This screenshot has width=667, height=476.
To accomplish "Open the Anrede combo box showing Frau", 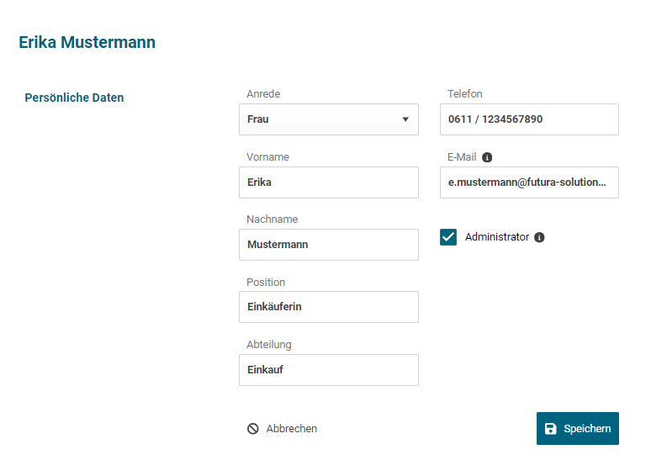I will 320,119.
